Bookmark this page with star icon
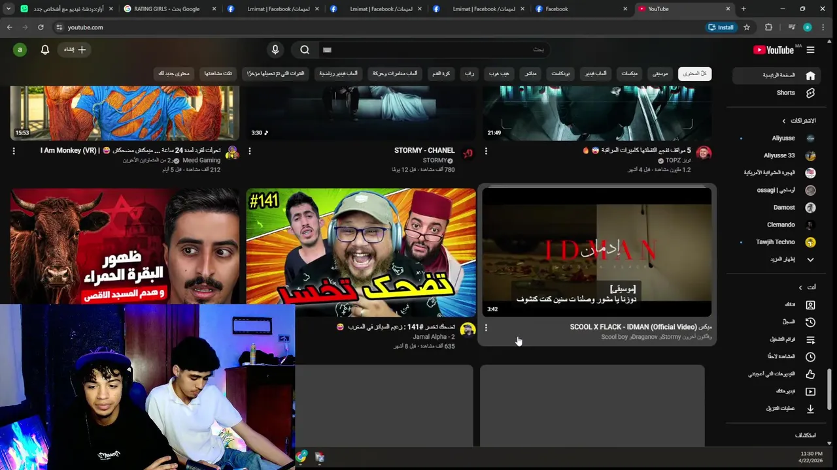 [746, 27]
